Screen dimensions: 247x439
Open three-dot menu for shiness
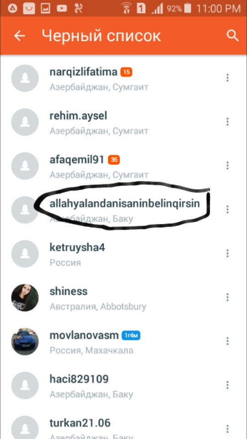point(227,297)
